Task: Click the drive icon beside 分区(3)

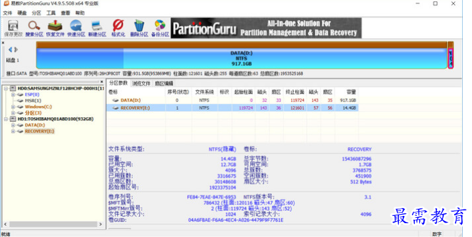Action: (x=20, y=113)
